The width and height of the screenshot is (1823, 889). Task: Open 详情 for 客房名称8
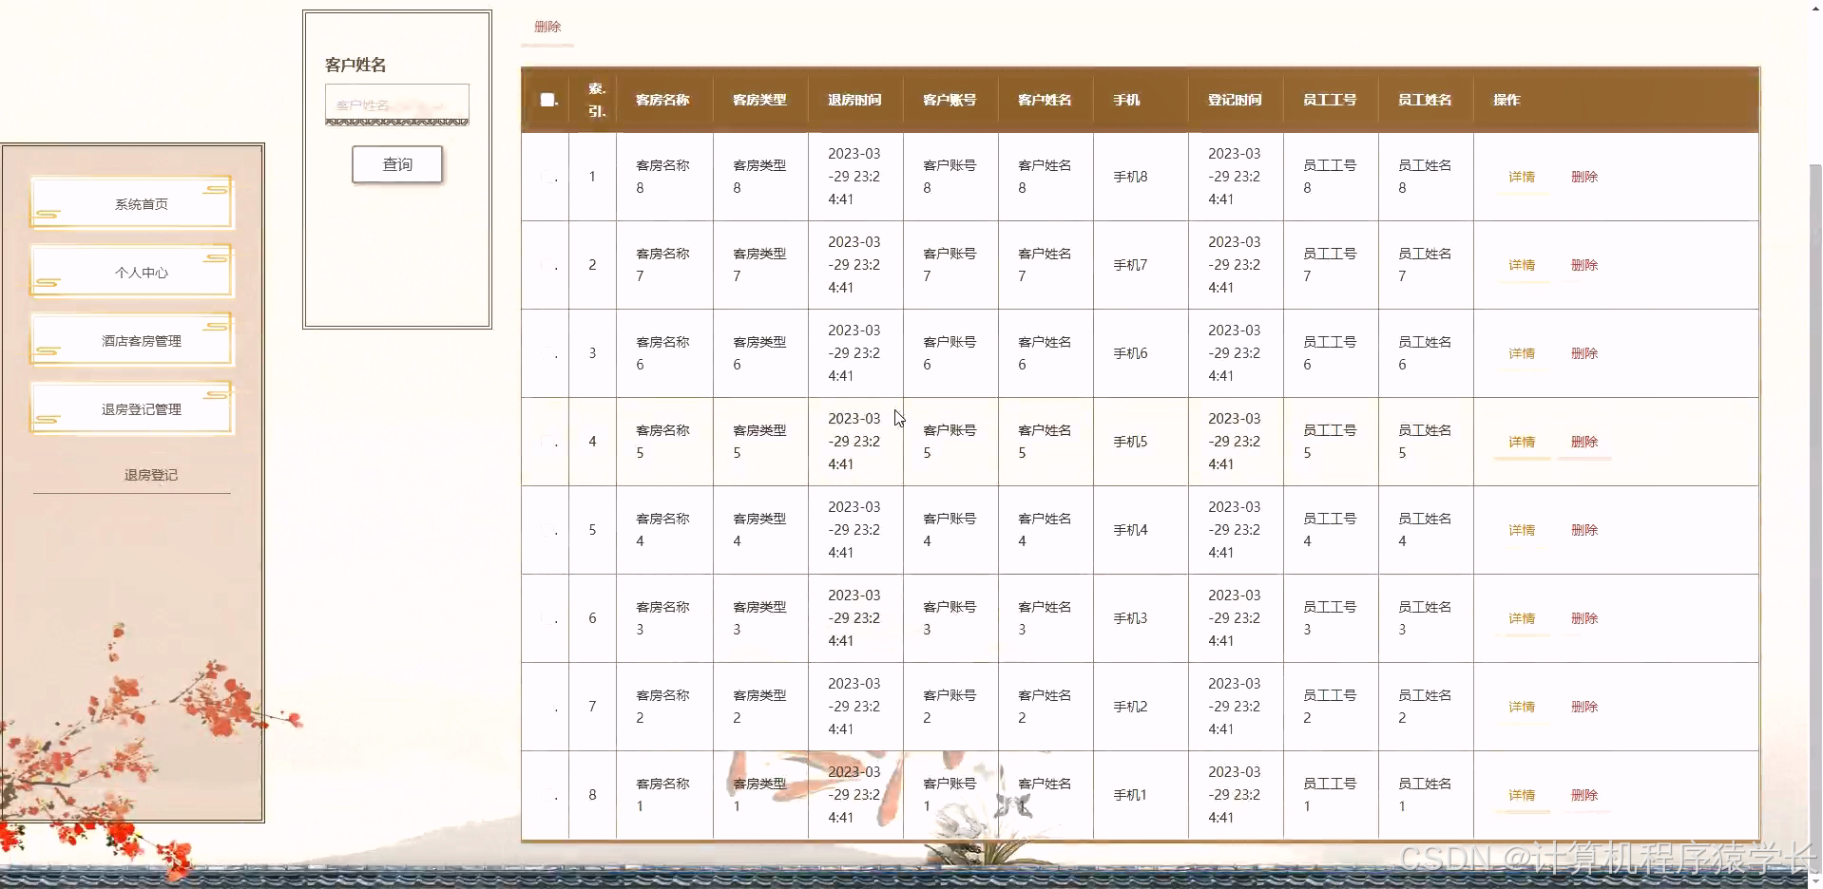pos(1521,177)
